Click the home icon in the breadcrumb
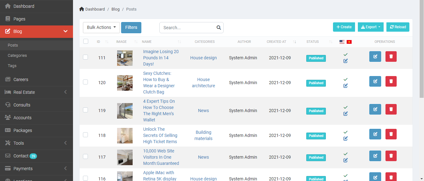The height and width of the screenshot is (181, 424). click(x=81, y=9)
